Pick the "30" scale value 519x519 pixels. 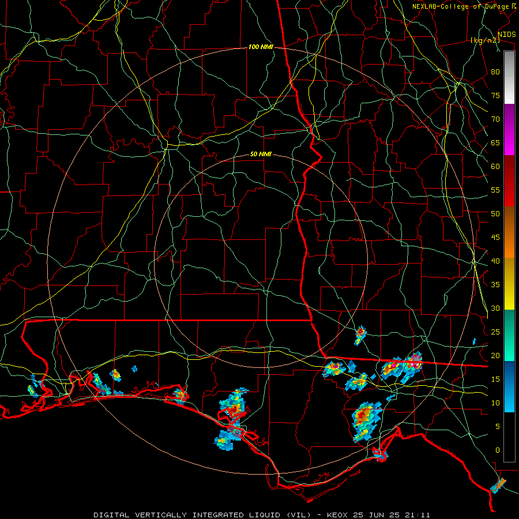(495, 309)
